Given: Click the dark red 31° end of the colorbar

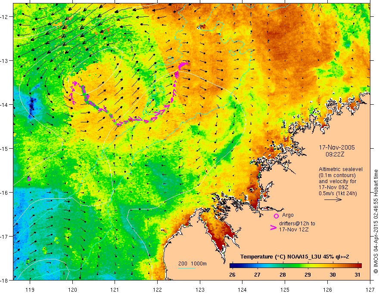Looking at the screenshot, I should pyautogui.click(x=358, y=266).
